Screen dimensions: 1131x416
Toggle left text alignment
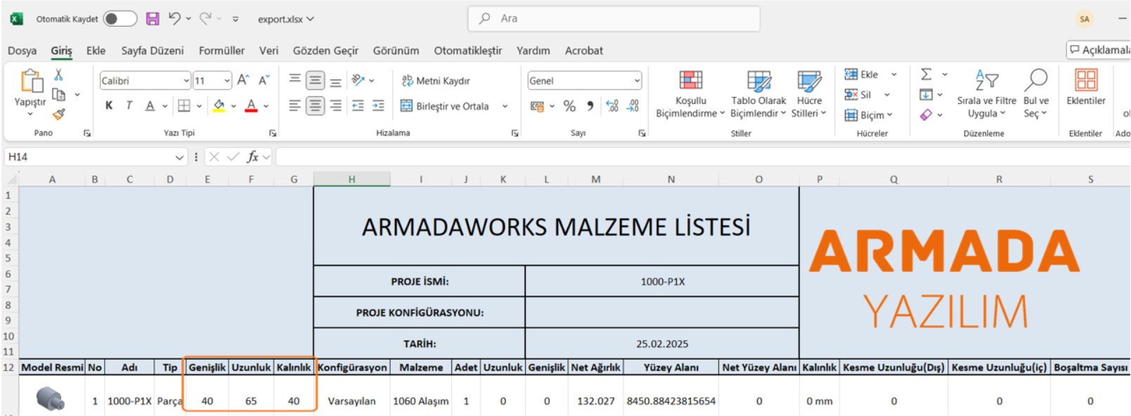pos(295,105)
